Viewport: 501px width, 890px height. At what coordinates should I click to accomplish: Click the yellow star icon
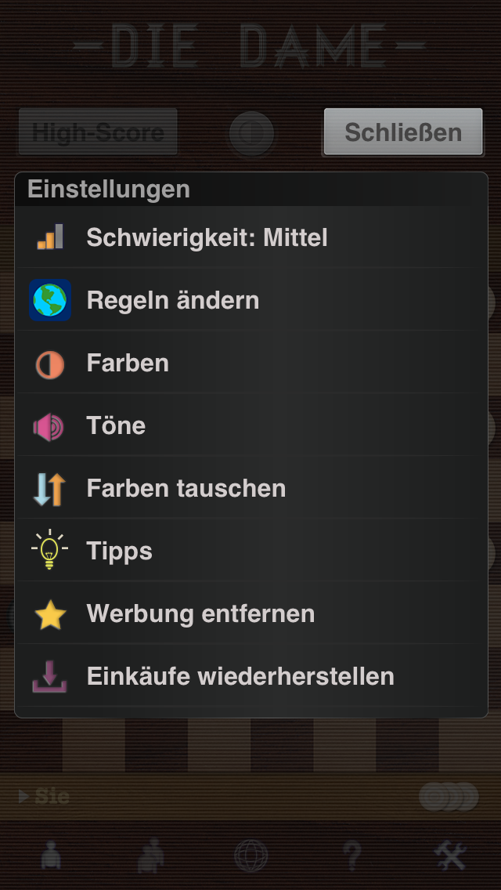[x=50, y=615]
